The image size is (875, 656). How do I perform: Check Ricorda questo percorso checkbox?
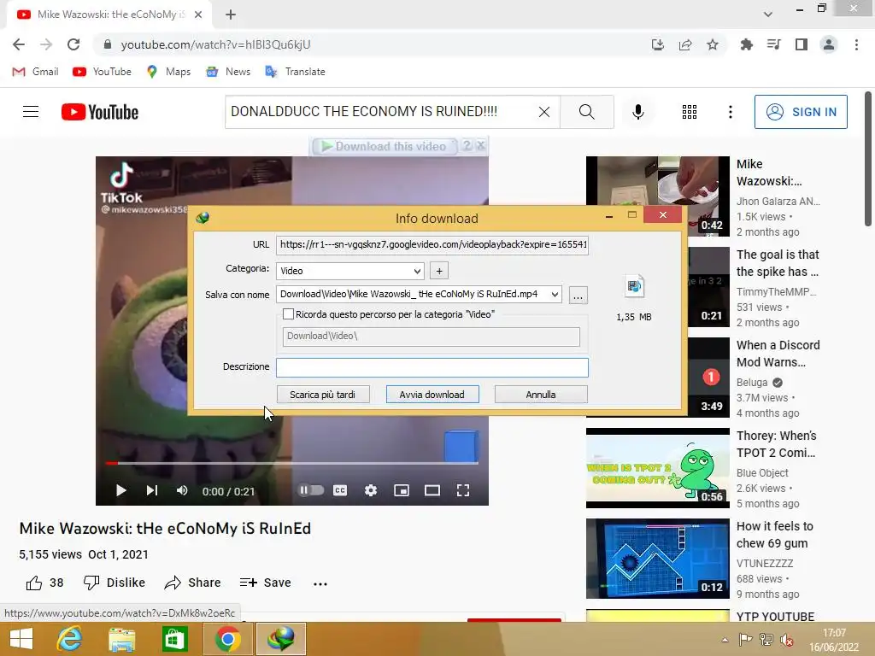[x=288, y=314]
